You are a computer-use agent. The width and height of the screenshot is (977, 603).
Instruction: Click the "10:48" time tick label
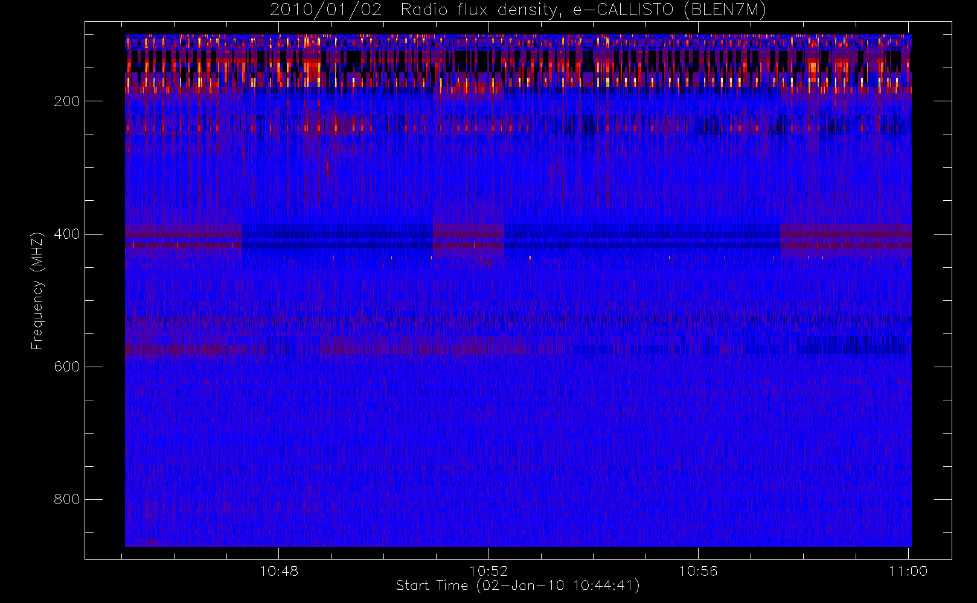(279, 571)
